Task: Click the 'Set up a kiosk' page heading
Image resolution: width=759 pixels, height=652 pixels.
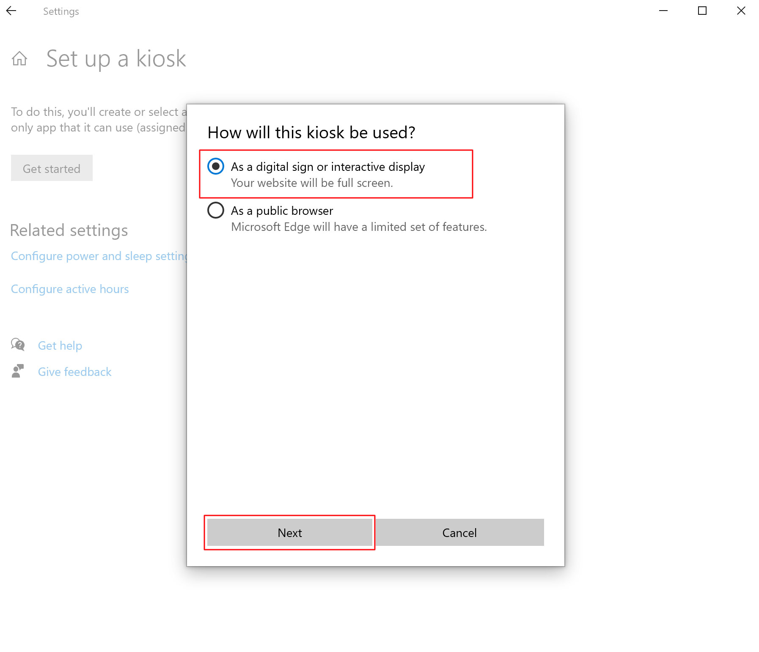Action: [x=116, y=59]
